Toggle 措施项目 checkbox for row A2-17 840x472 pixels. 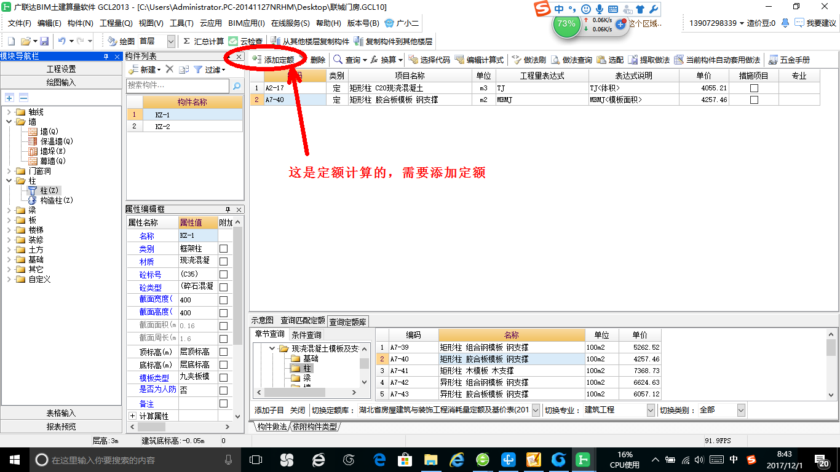(x=754, y=88)
